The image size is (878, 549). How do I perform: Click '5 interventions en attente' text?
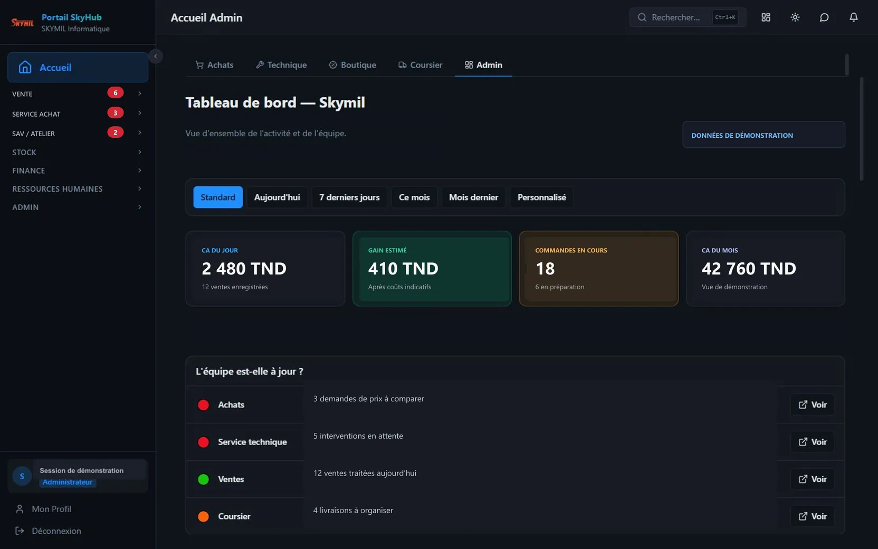coord(358,436)
